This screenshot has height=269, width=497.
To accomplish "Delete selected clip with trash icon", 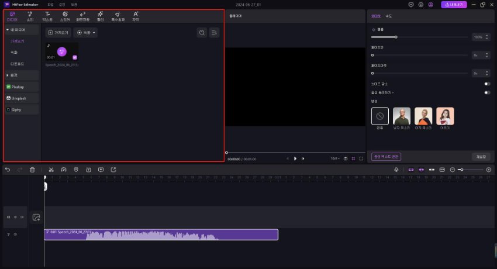I will (33, 170).
